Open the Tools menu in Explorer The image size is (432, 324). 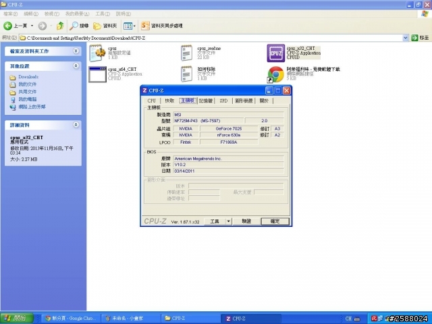[103, 13]
